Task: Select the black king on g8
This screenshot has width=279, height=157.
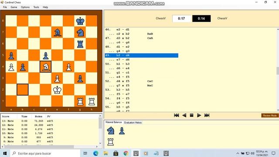Action: pyautogui.click(x=80, y=21)
